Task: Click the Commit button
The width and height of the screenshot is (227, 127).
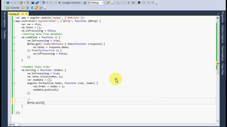Action: (x=13, y=8)
